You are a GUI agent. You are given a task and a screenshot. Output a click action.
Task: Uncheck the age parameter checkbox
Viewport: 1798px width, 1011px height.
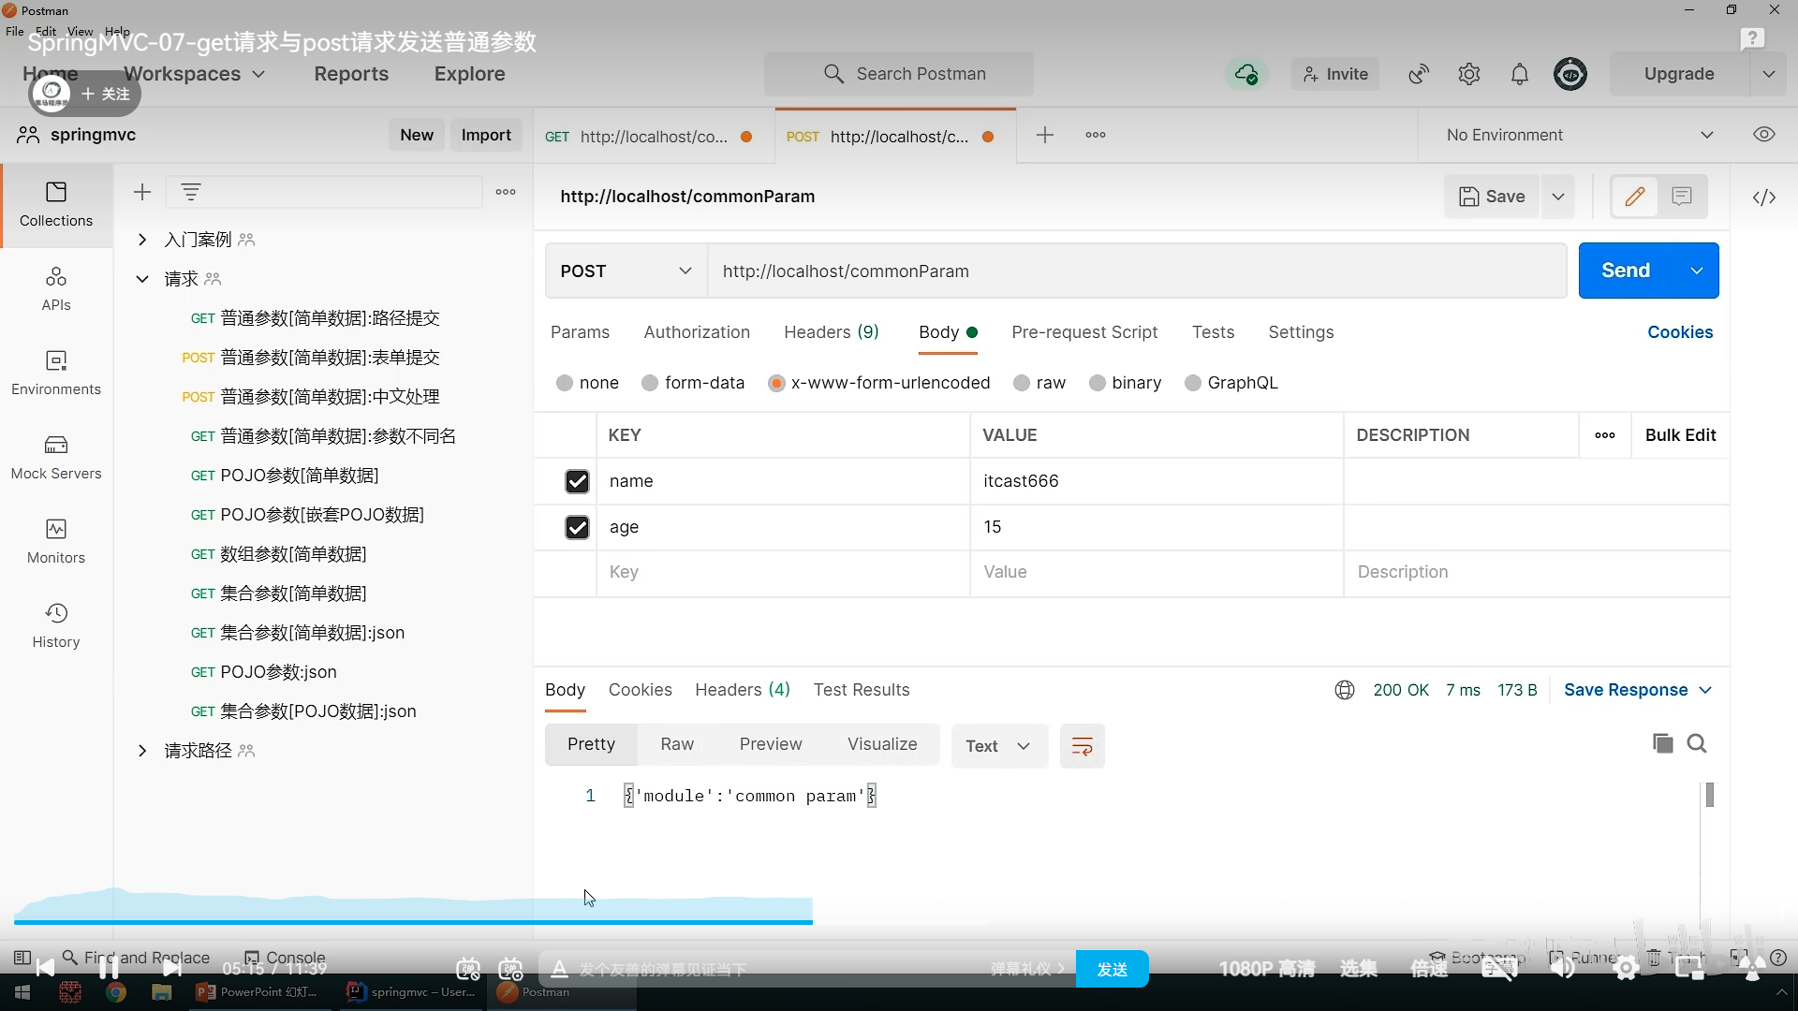[x=577, y=527]
